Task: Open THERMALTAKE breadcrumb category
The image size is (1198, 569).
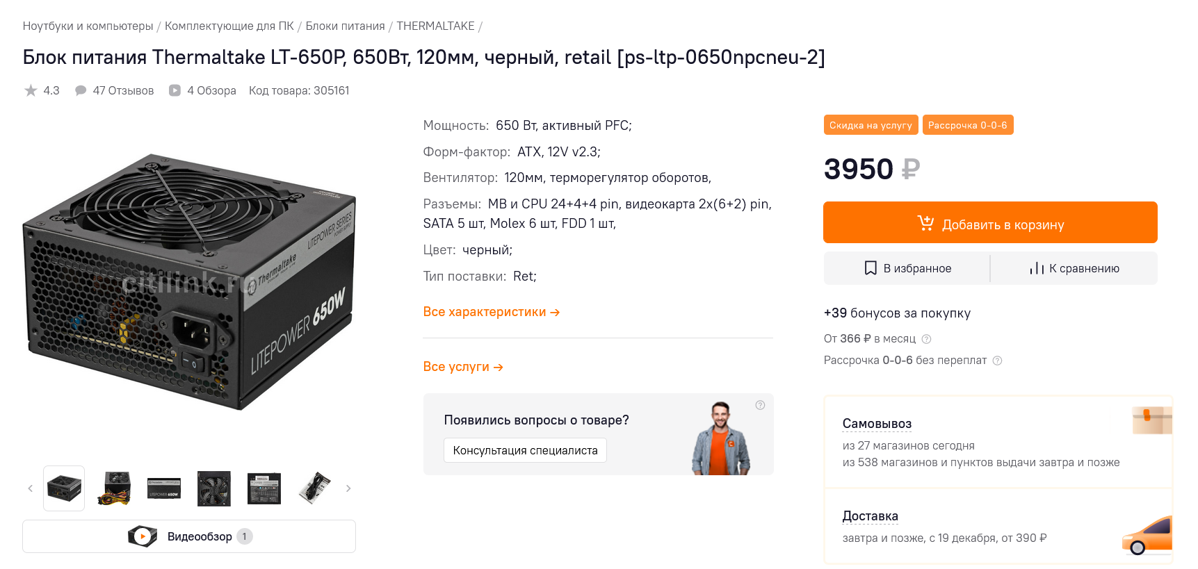Action: point(435,26)
